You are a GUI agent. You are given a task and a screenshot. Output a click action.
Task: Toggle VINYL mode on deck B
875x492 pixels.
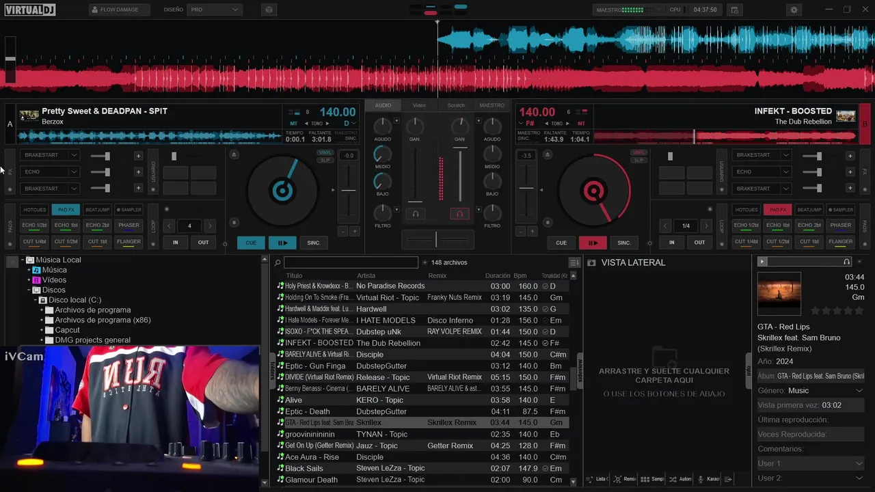639,153
